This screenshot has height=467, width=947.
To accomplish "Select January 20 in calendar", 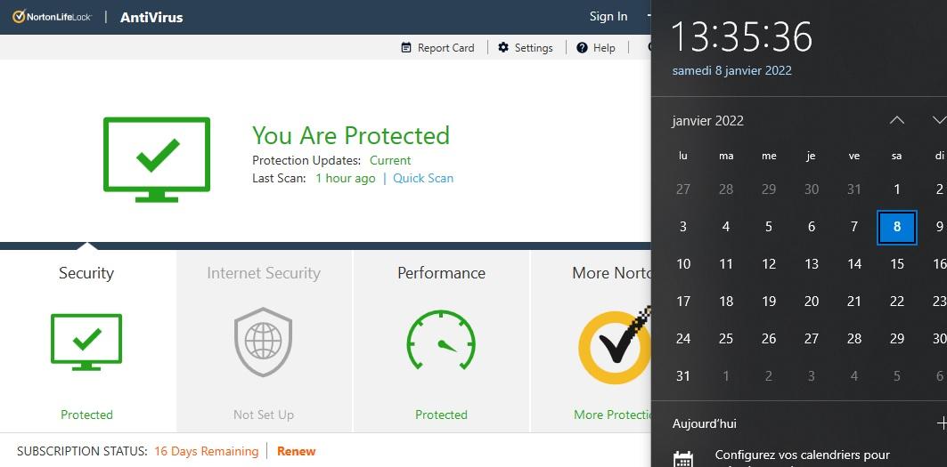I will click(811, 301).
